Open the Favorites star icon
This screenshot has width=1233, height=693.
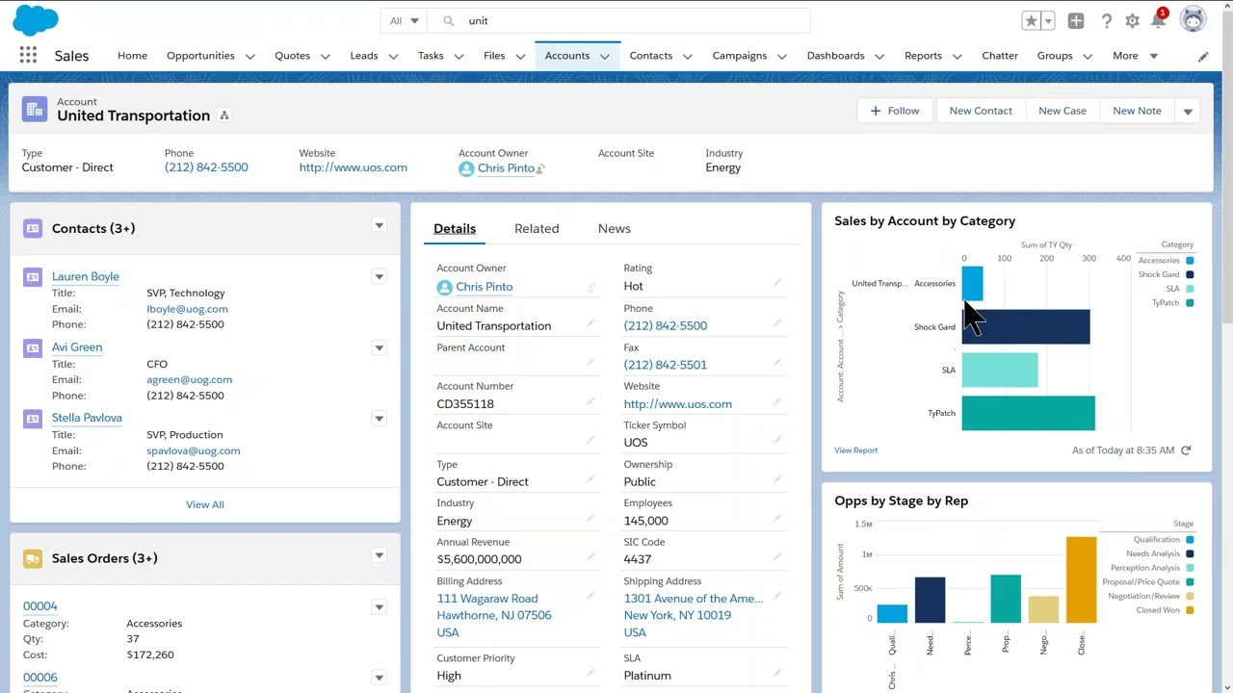tap(1032, 21)
